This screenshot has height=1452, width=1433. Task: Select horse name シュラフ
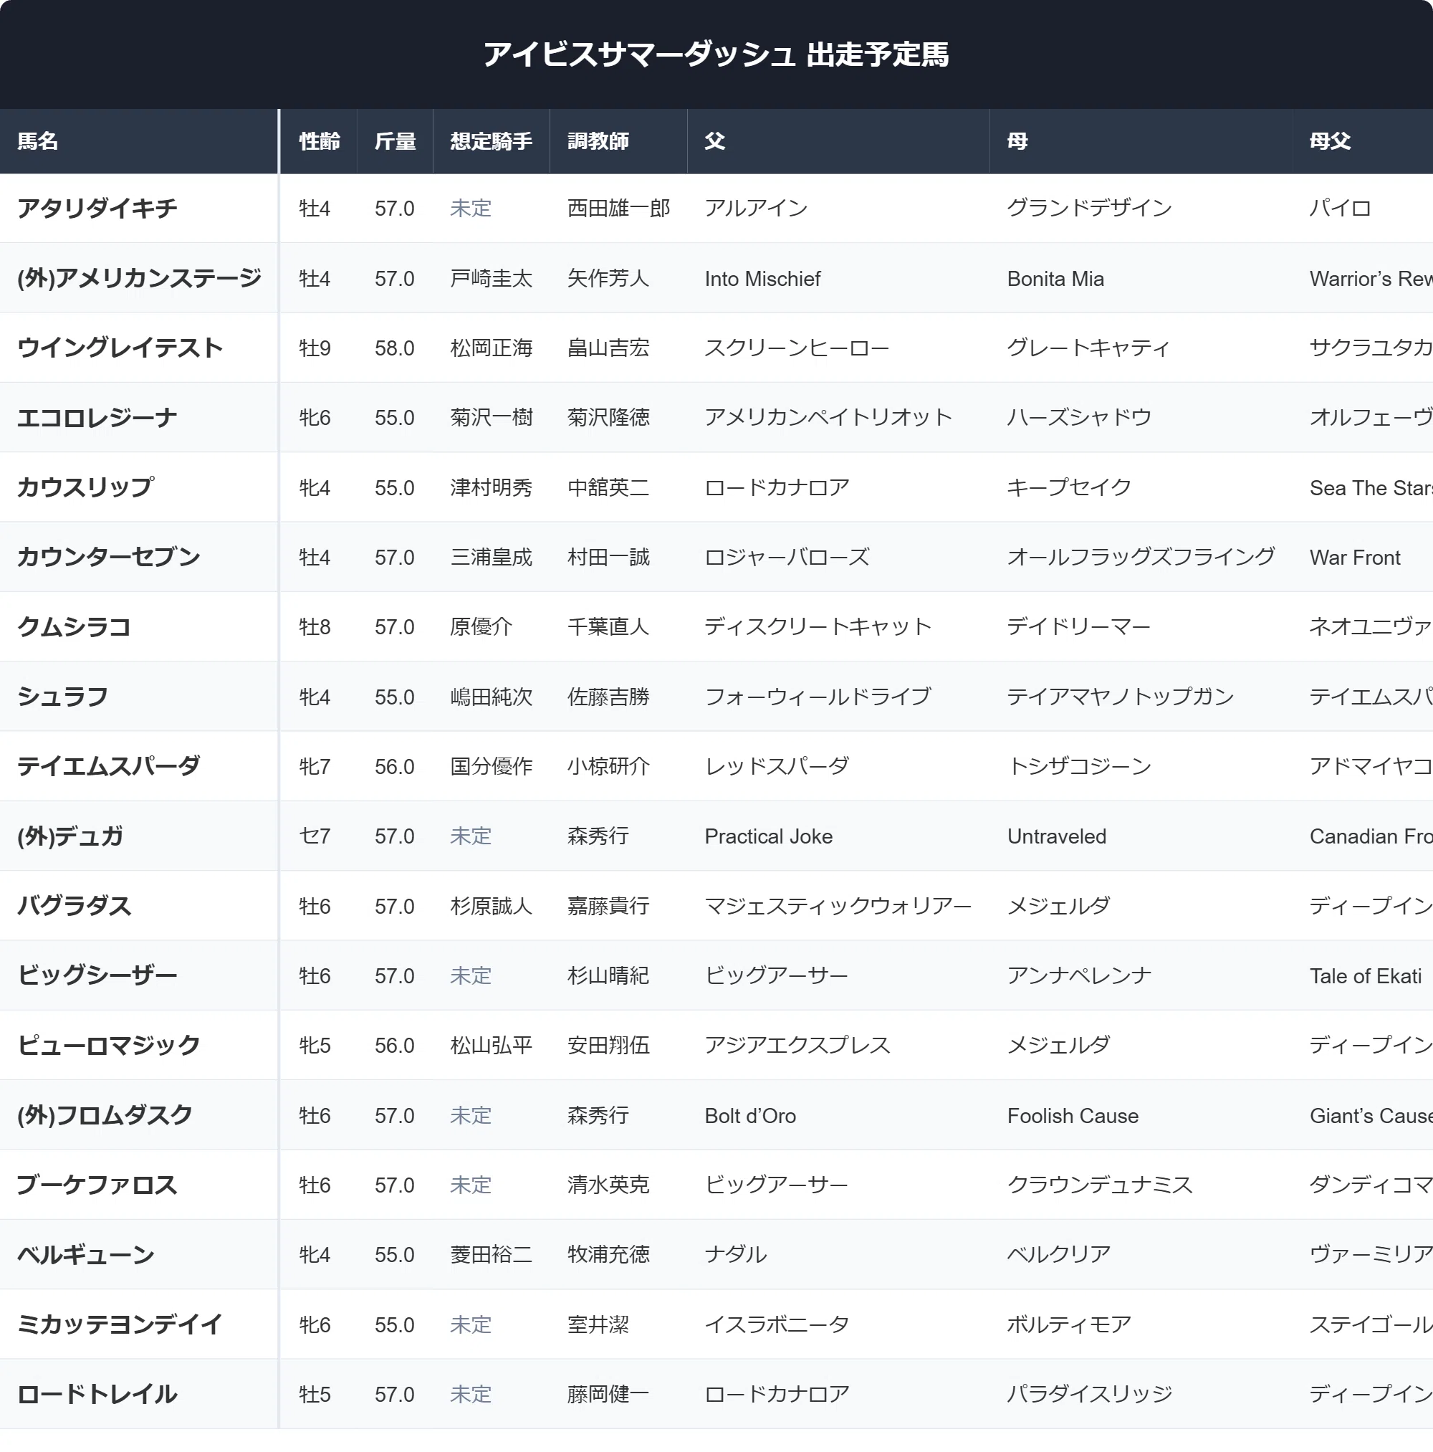point(63,697)
